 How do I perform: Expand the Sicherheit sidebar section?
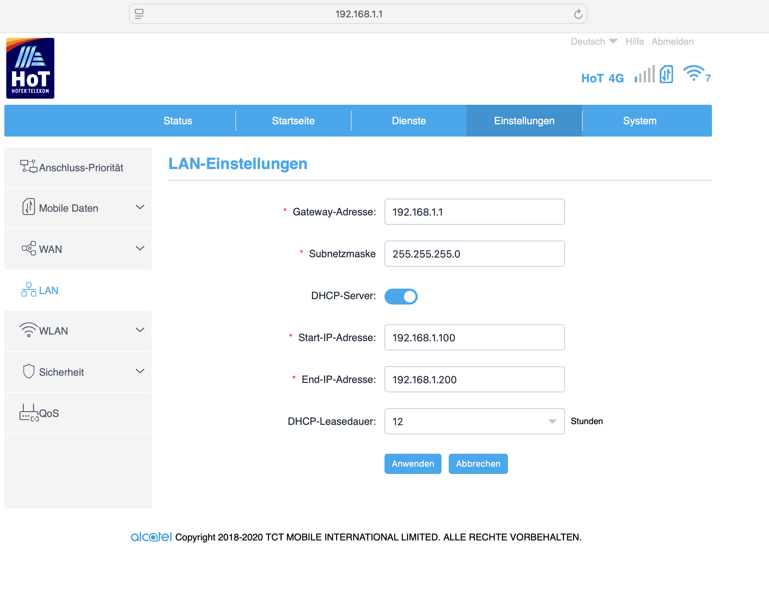140,371
